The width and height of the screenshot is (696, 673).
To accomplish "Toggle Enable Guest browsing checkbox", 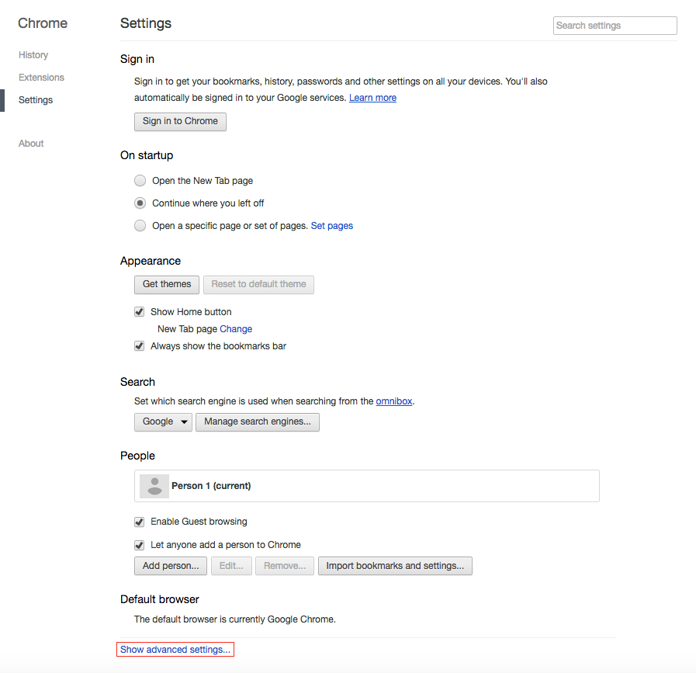I will coord(140,522).
